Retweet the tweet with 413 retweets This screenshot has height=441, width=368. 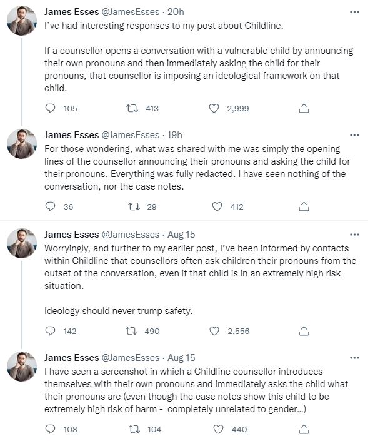(132, 108)
